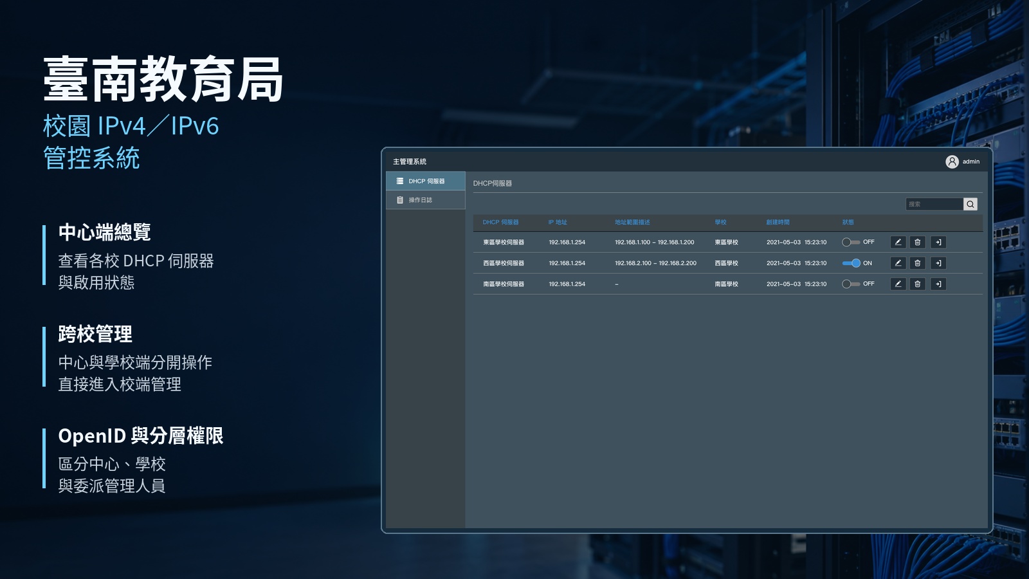This screenshot has height=579, width=1029.
Task: Click the 主管理系統 title
Action: coord(410,161)
